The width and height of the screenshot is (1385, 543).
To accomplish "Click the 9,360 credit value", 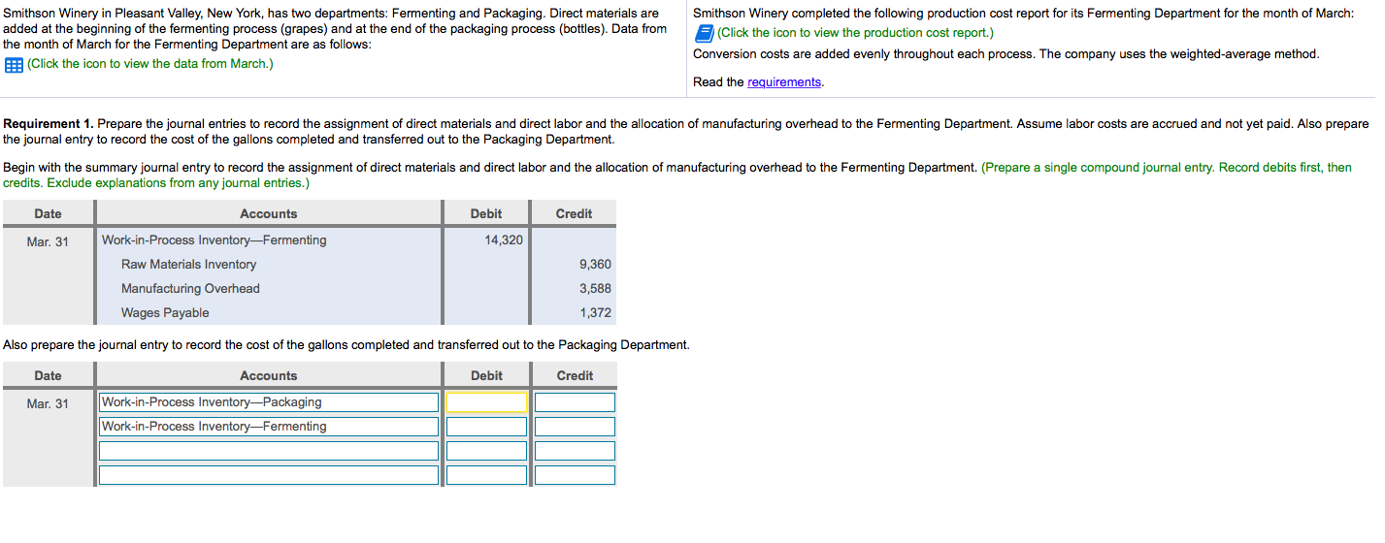I will click(595, 265).
